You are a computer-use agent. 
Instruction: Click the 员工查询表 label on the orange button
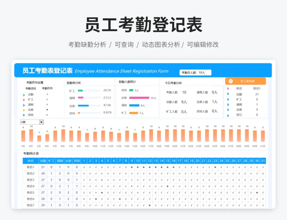[247, 81]
